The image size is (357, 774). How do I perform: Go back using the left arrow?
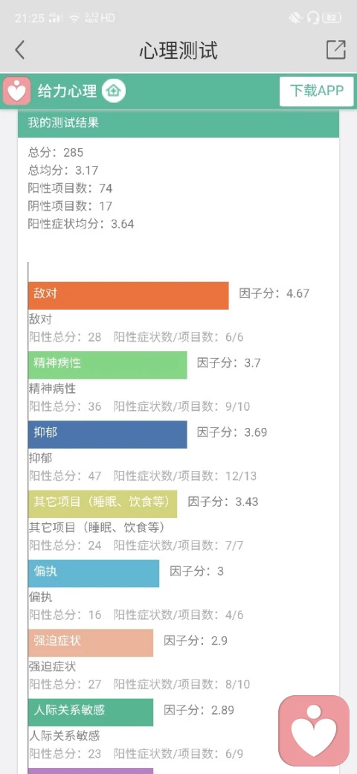coord(20,50)
